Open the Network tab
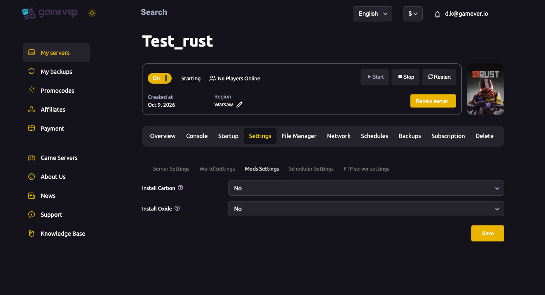 339,136
